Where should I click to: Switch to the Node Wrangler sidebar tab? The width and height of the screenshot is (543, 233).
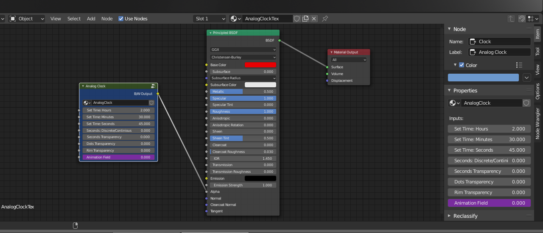click(537, 123)
